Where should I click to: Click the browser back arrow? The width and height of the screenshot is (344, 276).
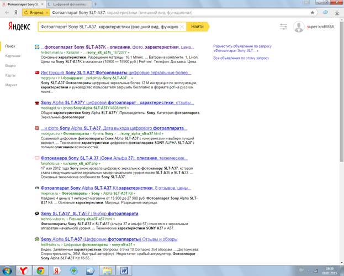7,13
